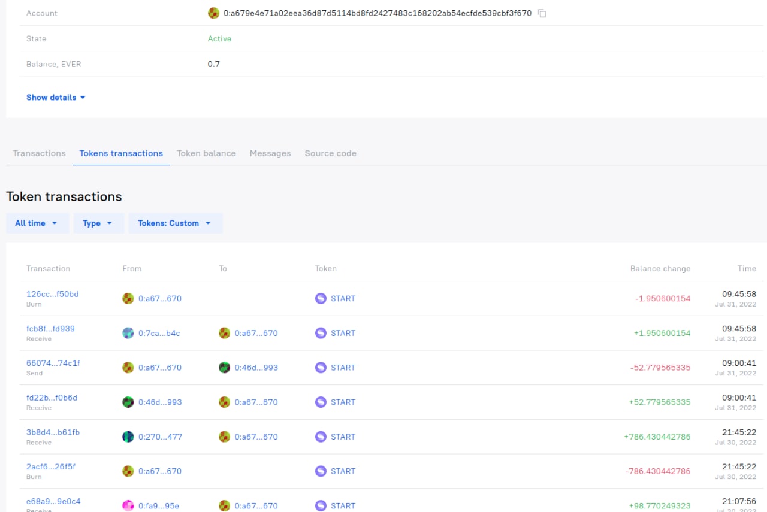Open transaction 66074...74c1f
767x512 pixels.
click(x=53, y=363)
